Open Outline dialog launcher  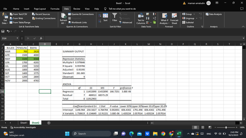[x=202, y=27]
